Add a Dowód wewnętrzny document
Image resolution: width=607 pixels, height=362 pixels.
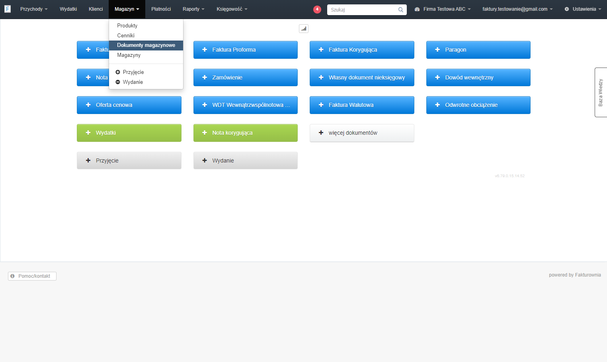pos(478,77)
